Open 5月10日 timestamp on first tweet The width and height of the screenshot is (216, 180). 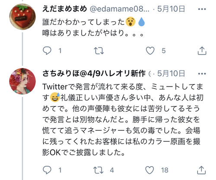[171, 9]
